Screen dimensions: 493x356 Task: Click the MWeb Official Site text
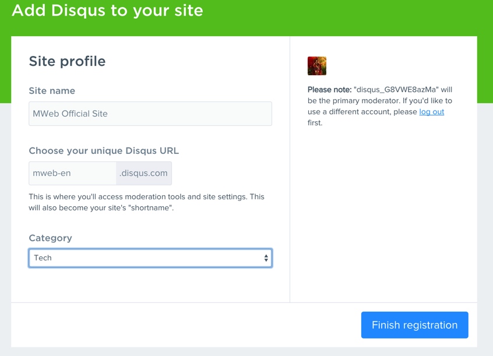pyautogui.click(x=70, y=114)
